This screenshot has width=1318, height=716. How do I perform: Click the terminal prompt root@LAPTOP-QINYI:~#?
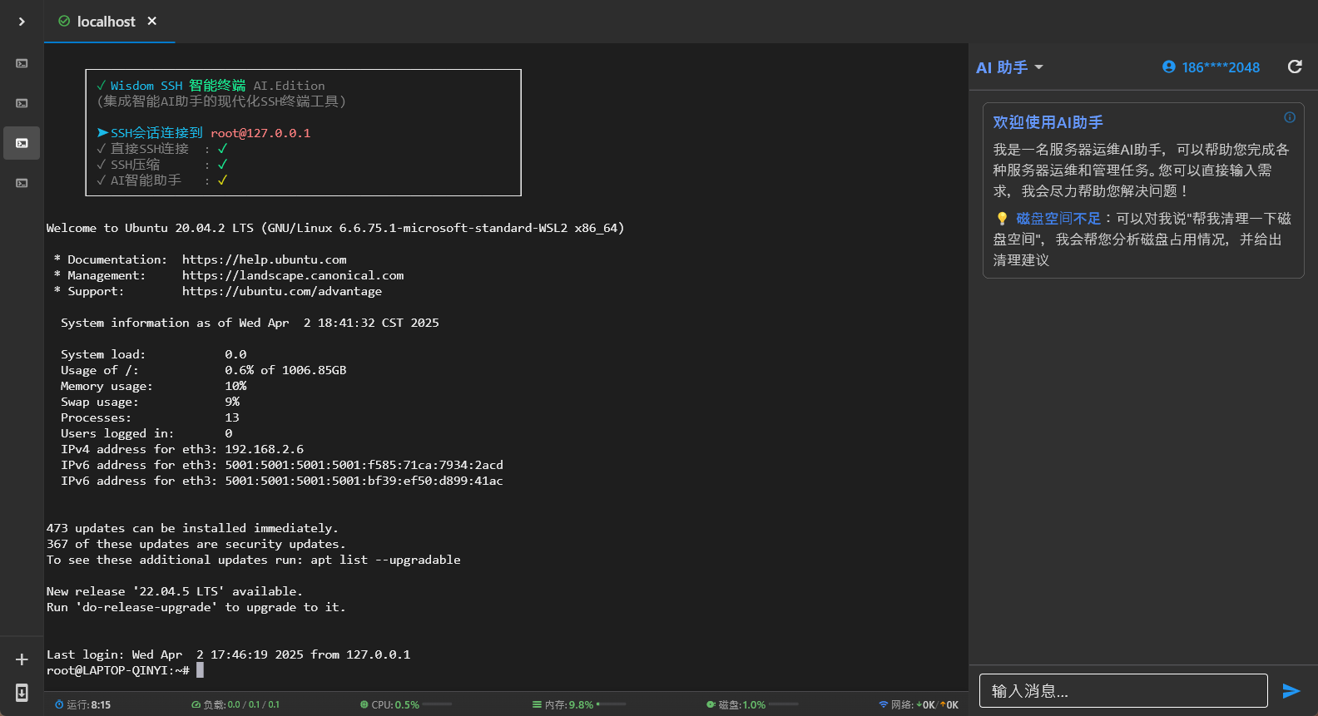[118, 670]
